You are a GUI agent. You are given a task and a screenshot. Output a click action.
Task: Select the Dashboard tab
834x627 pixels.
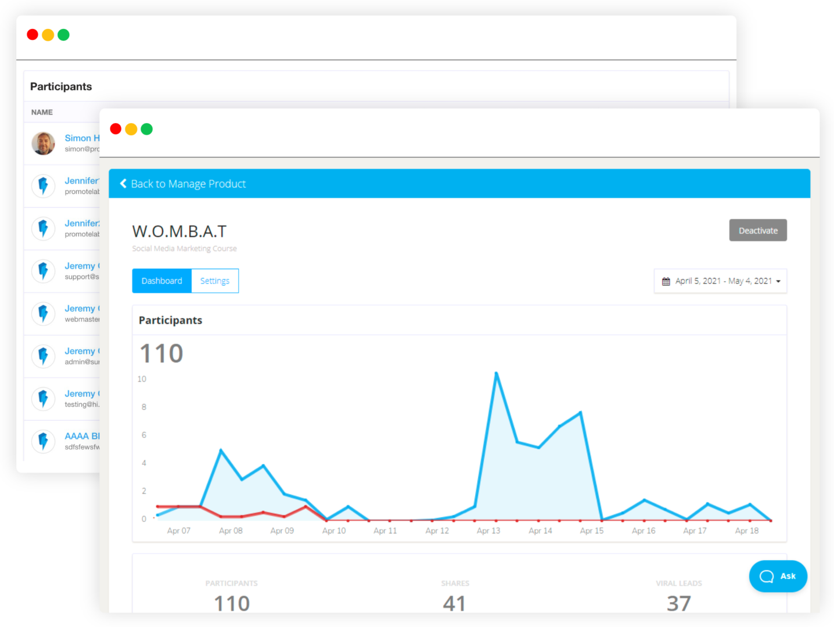tap(161, 280)
